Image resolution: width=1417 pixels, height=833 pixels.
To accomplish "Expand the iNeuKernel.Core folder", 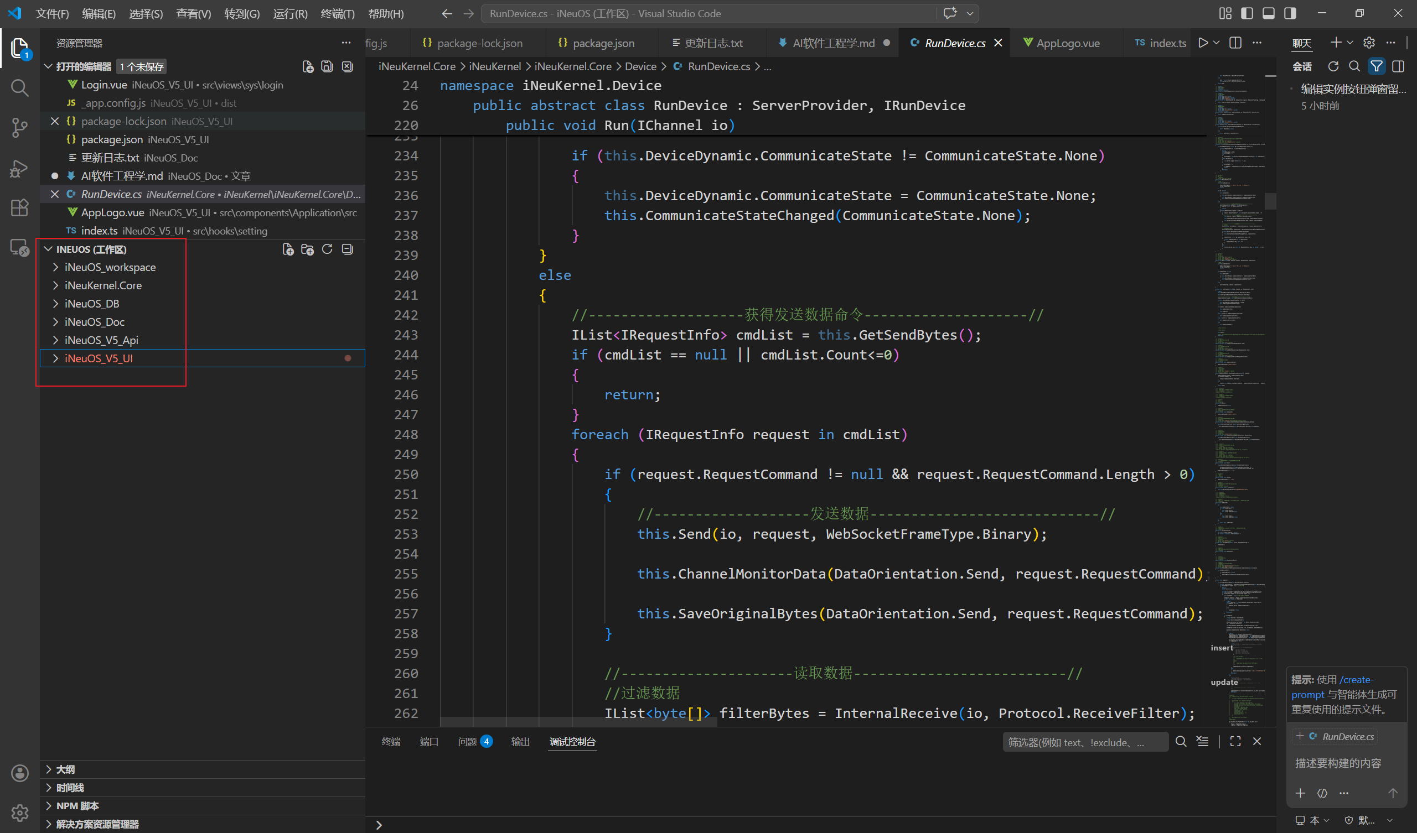I will [x=103, y=285].
